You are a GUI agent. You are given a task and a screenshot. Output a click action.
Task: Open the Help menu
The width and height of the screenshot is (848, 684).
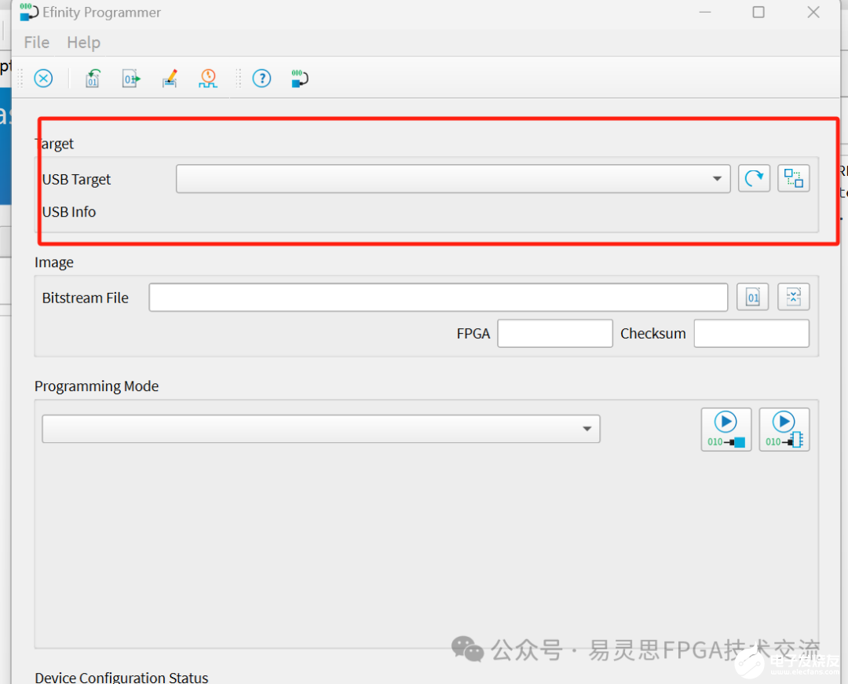point(84,42)
